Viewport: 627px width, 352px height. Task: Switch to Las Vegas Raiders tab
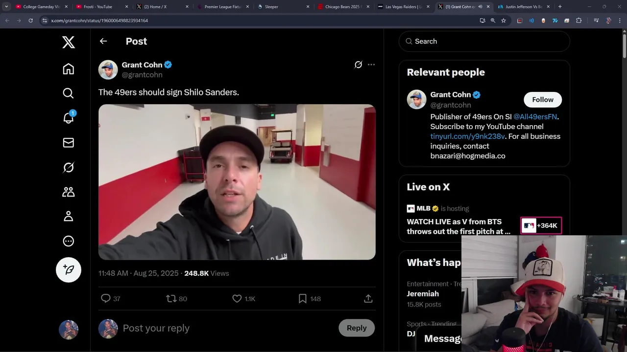[x=404, y=7]
